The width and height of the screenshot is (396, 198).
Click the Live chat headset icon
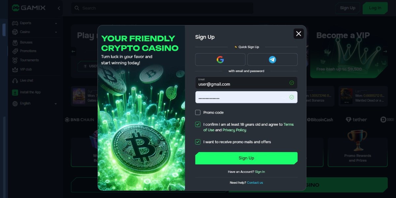pyautogui.click(x=15, y=81)
